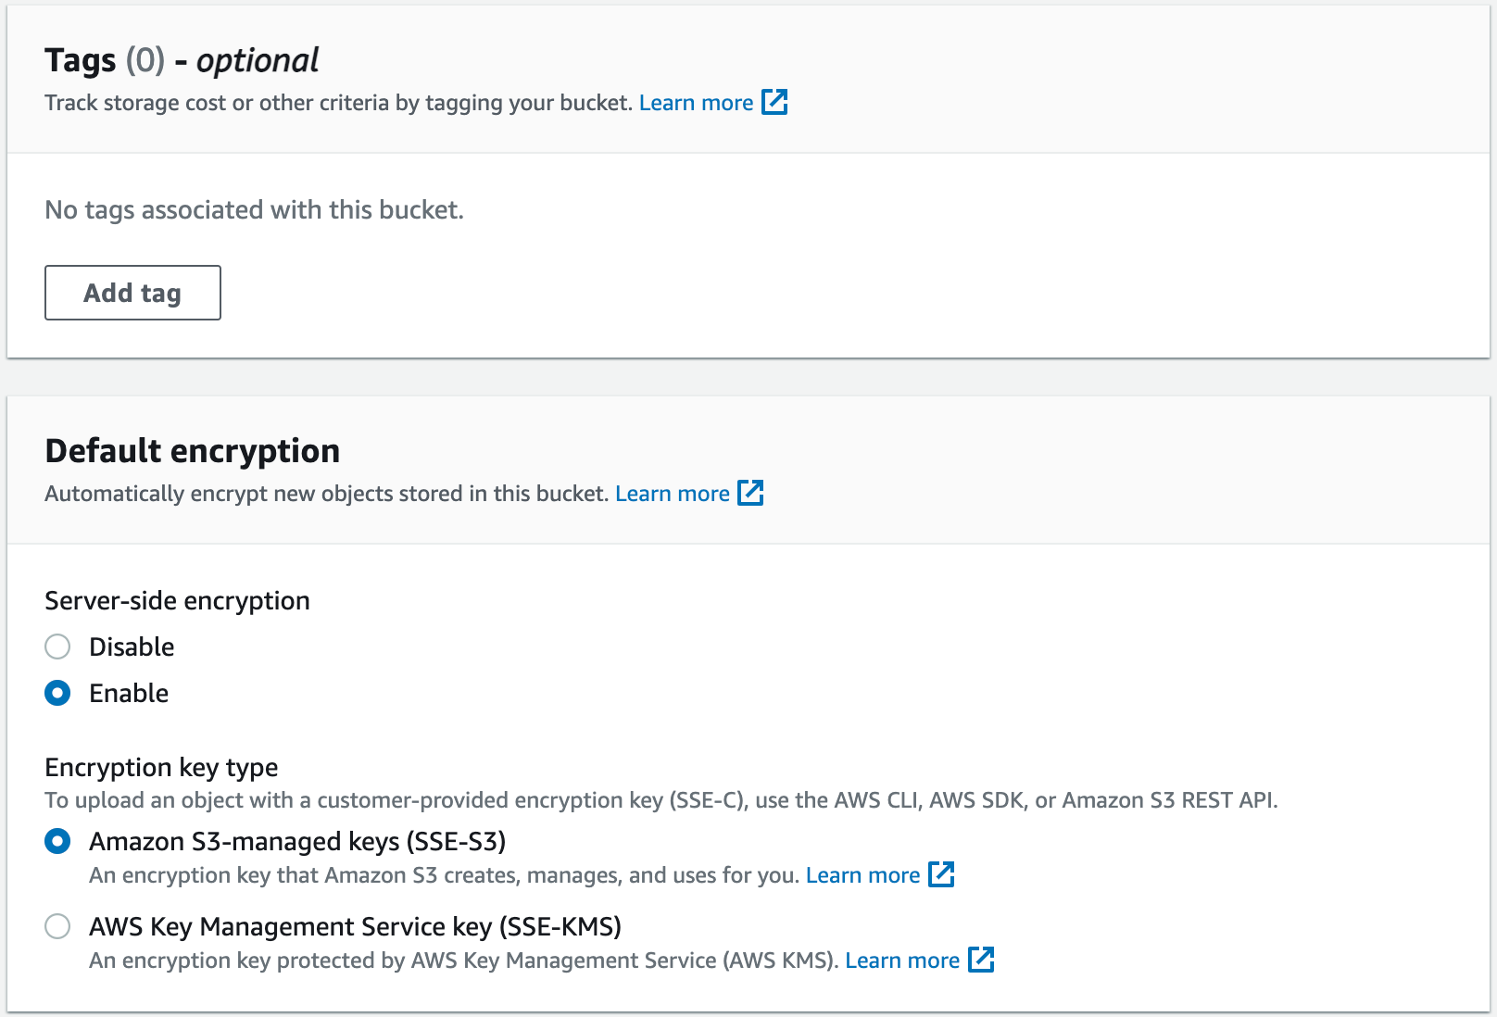
Task: Select the Enable server-side encryption radio
Action: (x=57, y=693)
